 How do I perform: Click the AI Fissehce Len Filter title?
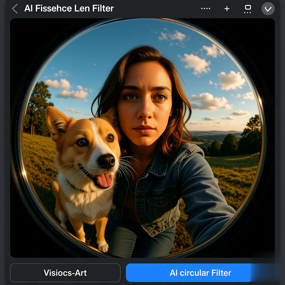point(69,8)
